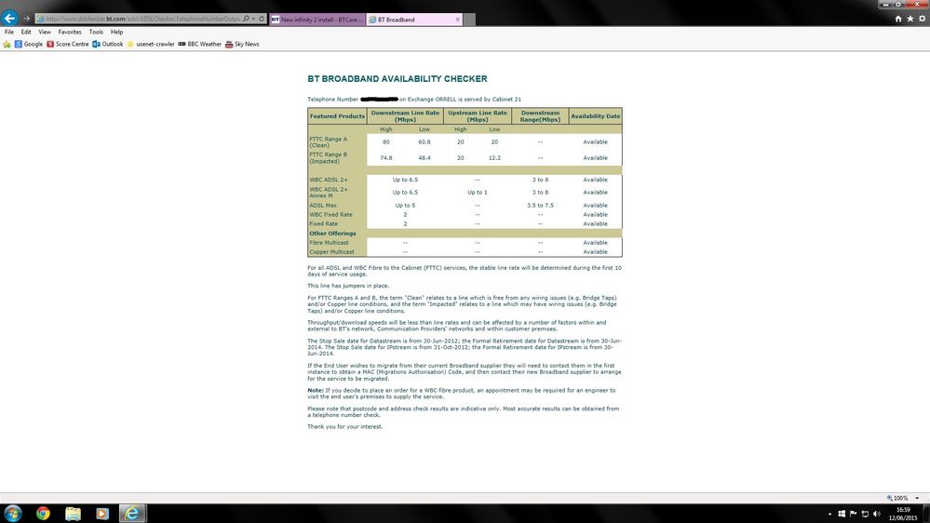Image resolution: width=930 pixels, height=523 pixels.
Task: Open the Help menu
Action: [x=117, y=32]
